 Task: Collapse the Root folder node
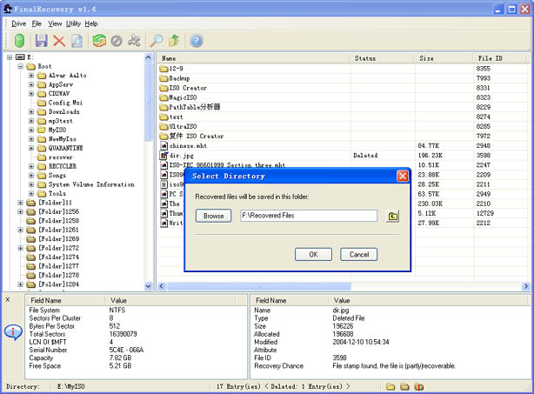tap(20, 66)
